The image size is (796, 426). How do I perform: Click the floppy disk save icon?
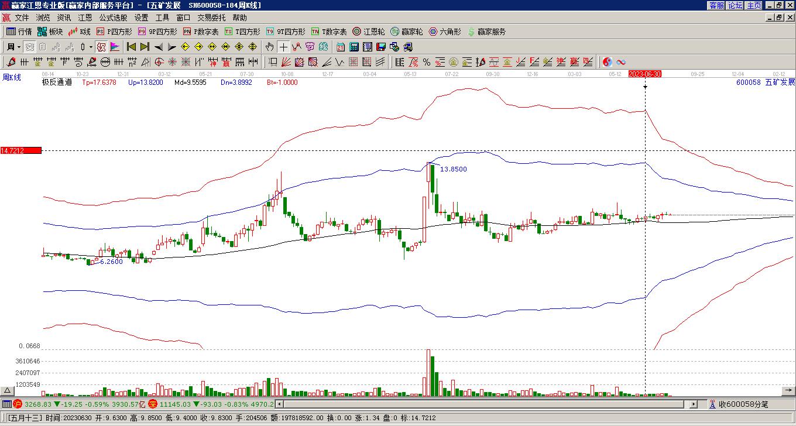(x=381, y=47)
